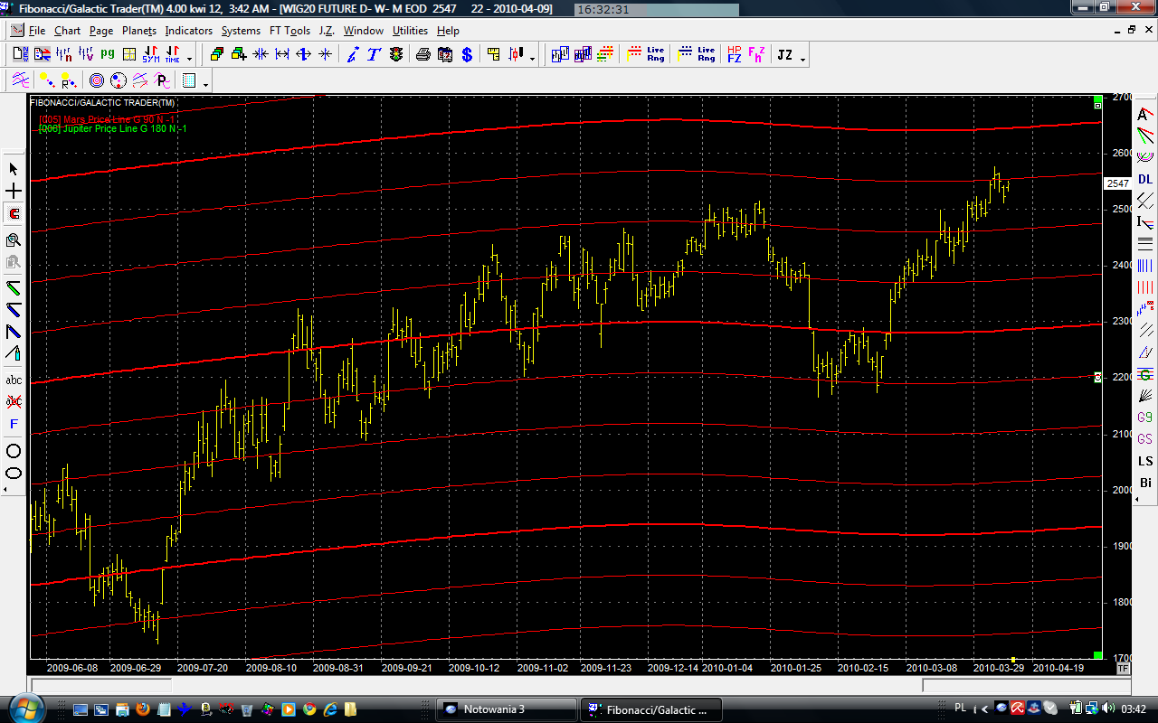Click the 2547 price label on axis
1158x723 pixels.
click(x=1118, y=183)
